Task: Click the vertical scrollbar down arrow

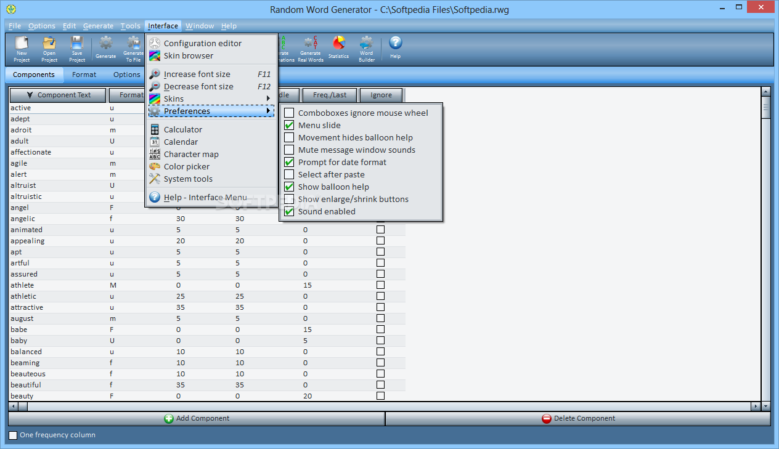Action: (766, 407)
